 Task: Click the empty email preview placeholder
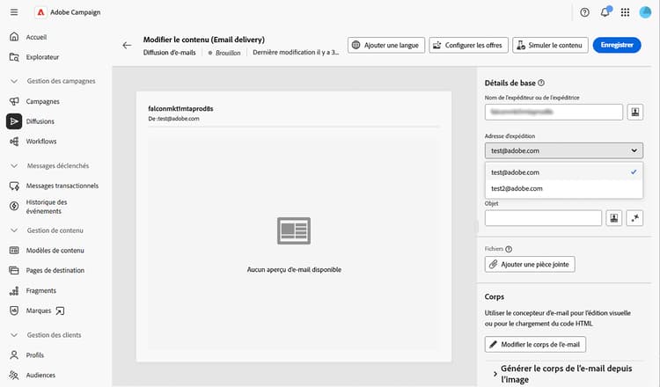pyautogui.click(x=294, y=244)
